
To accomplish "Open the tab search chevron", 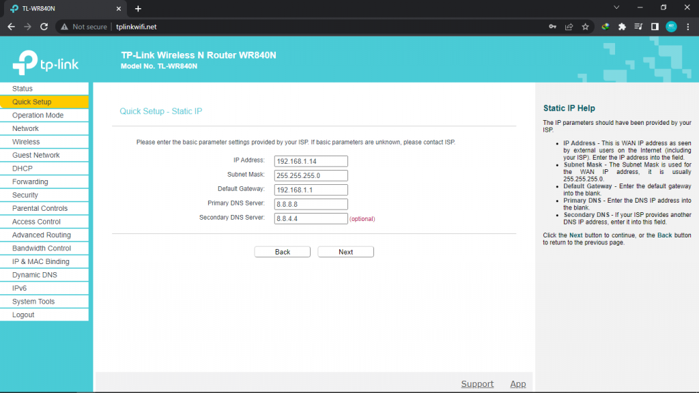I will pyautogui.click(x=616, y=8).
